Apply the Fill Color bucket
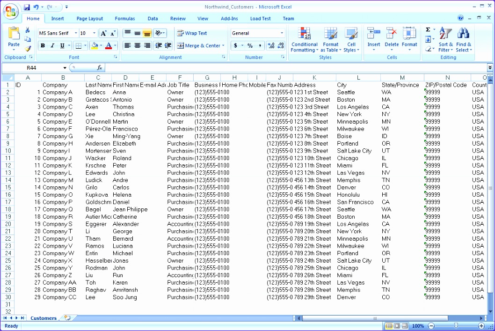Screen dimensions: 495x331 pos(95,45)
